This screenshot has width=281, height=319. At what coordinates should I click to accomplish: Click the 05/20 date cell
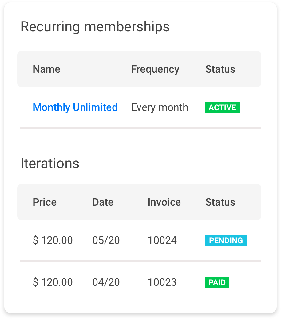point(106,240)
